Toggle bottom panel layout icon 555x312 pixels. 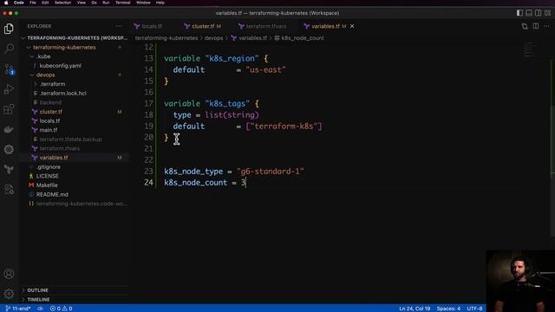pos(529,13)
